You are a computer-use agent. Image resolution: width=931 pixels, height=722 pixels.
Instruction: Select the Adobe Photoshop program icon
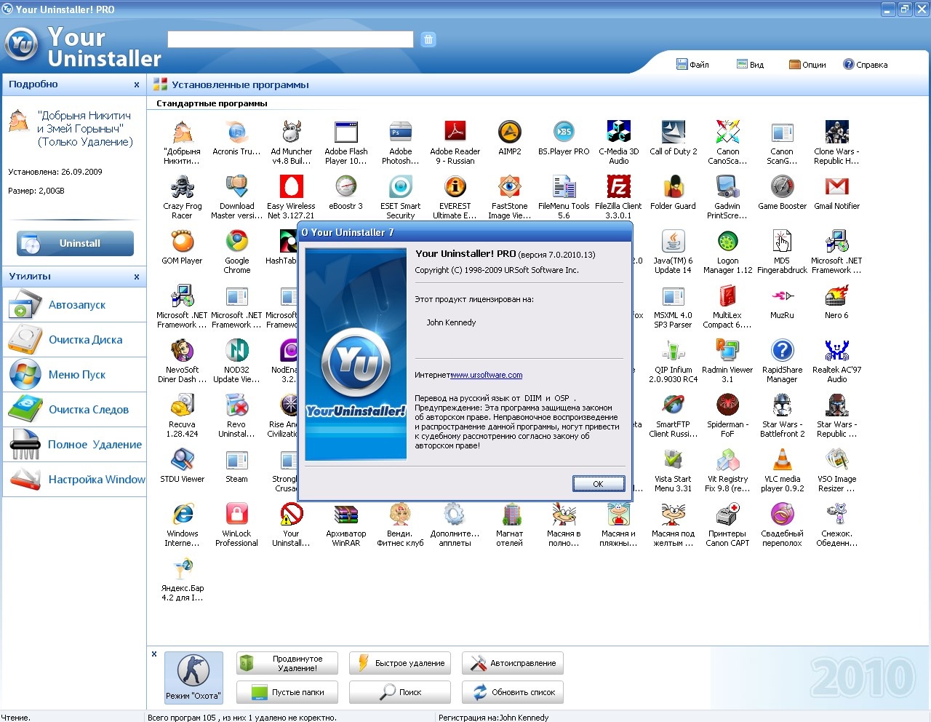400,132
